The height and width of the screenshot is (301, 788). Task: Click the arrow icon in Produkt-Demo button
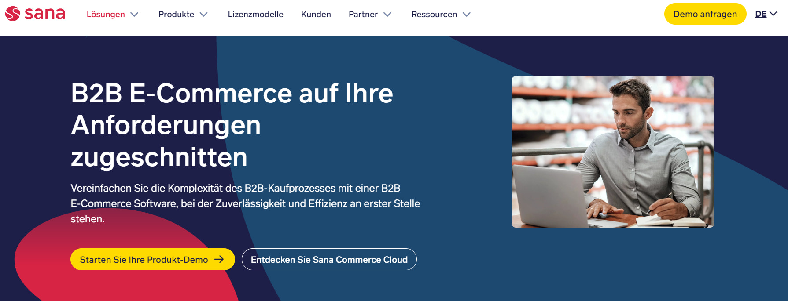coord(219,259)
